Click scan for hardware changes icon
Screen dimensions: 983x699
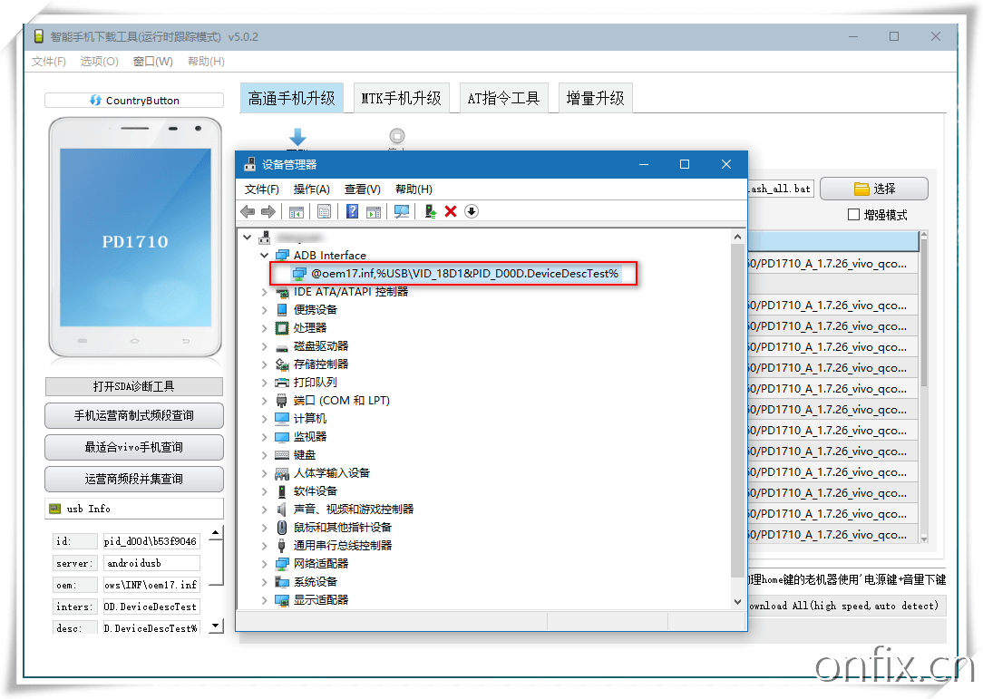click(x=402, y=211)
